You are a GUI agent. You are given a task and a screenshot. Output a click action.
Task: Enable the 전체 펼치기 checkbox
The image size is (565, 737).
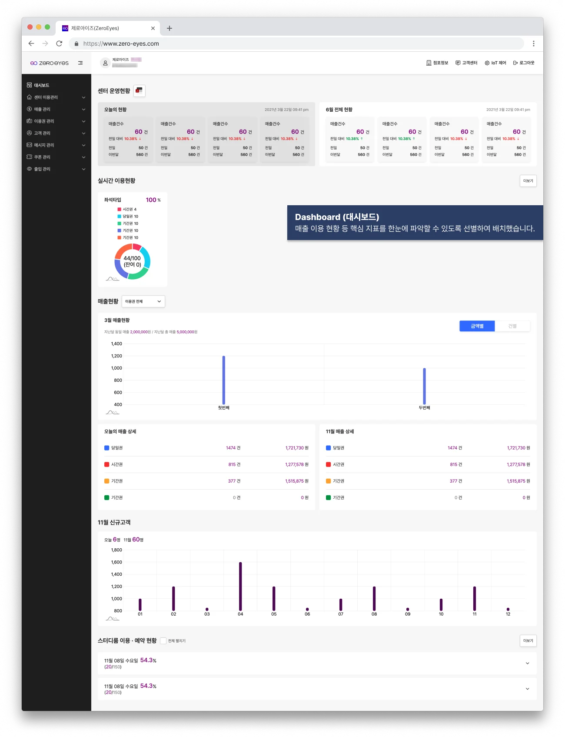(x=163, y=640)
